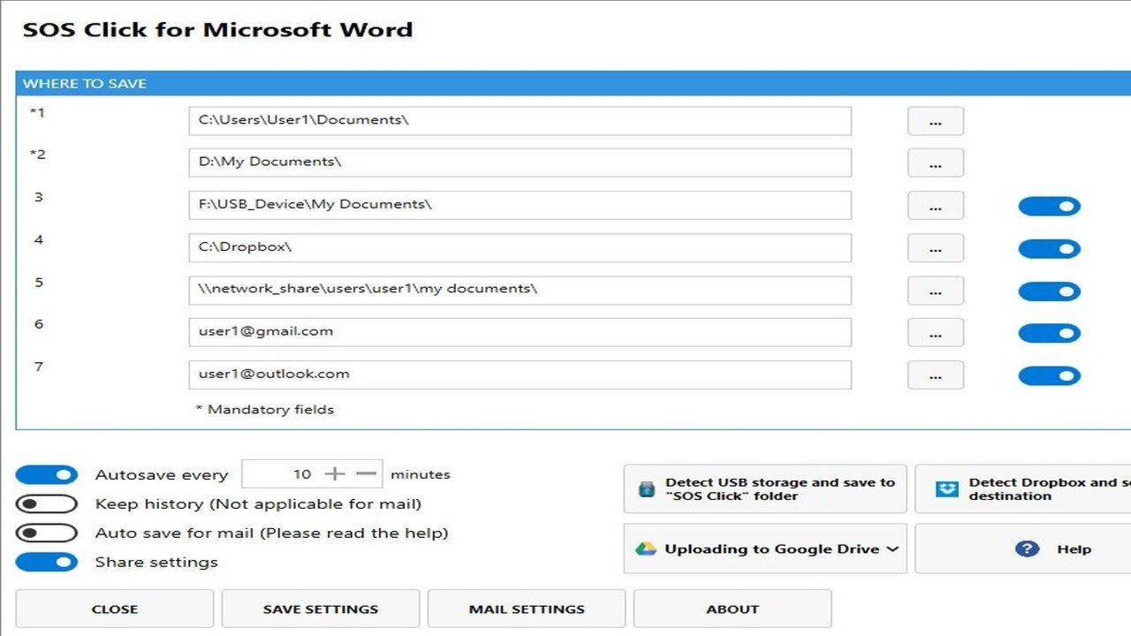Click browse button beside network_share path

click(x=936, y=291)
